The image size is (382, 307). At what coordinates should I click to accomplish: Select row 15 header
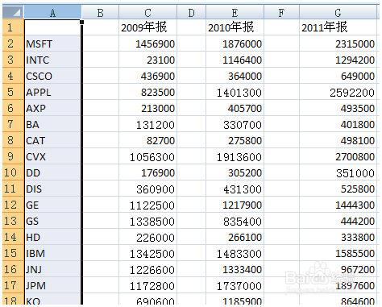13,253
